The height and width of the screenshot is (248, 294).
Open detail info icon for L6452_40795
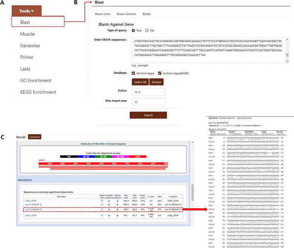click(x=102, y=215)
